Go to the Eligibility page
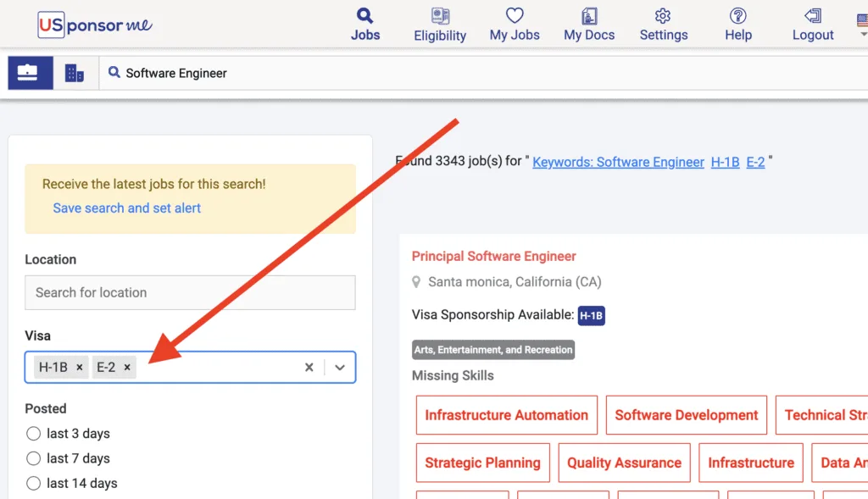Viewport: 868px width, 499px height. click(x=440, y=25)
